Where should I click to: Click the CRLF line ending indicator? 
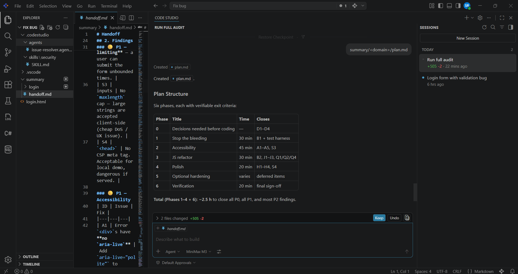[x=457, y=271]
